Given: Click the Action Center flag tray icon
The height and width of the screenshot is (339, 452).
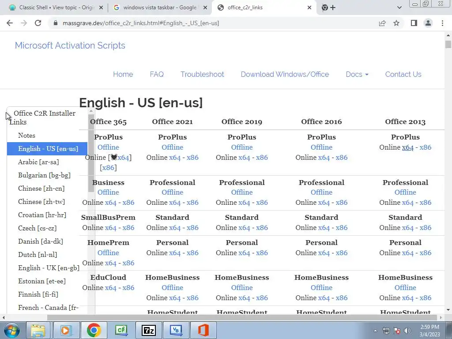Looking at the screenshot, I should click(397, 331).
